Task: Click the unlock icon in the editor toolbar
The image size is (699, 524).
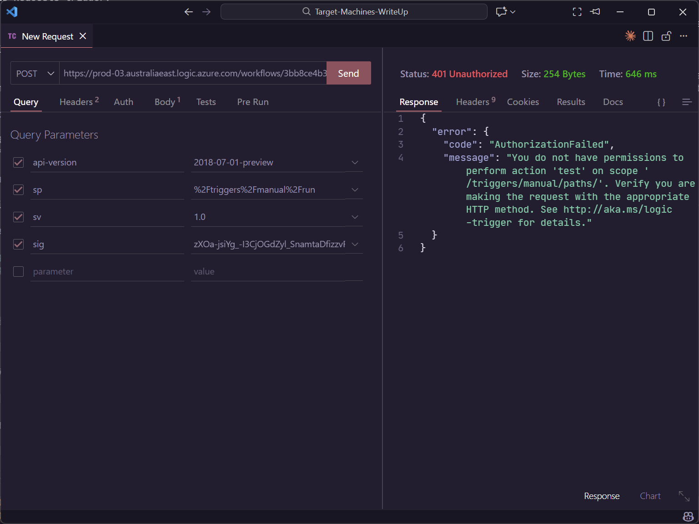Action: point(666,36)
